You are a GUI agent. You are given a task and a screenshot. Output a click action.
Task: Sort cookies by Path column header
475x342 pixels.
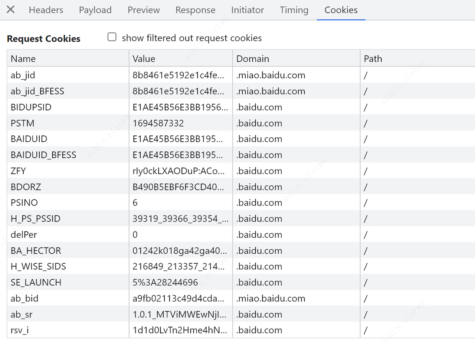[x=417, y=59]
